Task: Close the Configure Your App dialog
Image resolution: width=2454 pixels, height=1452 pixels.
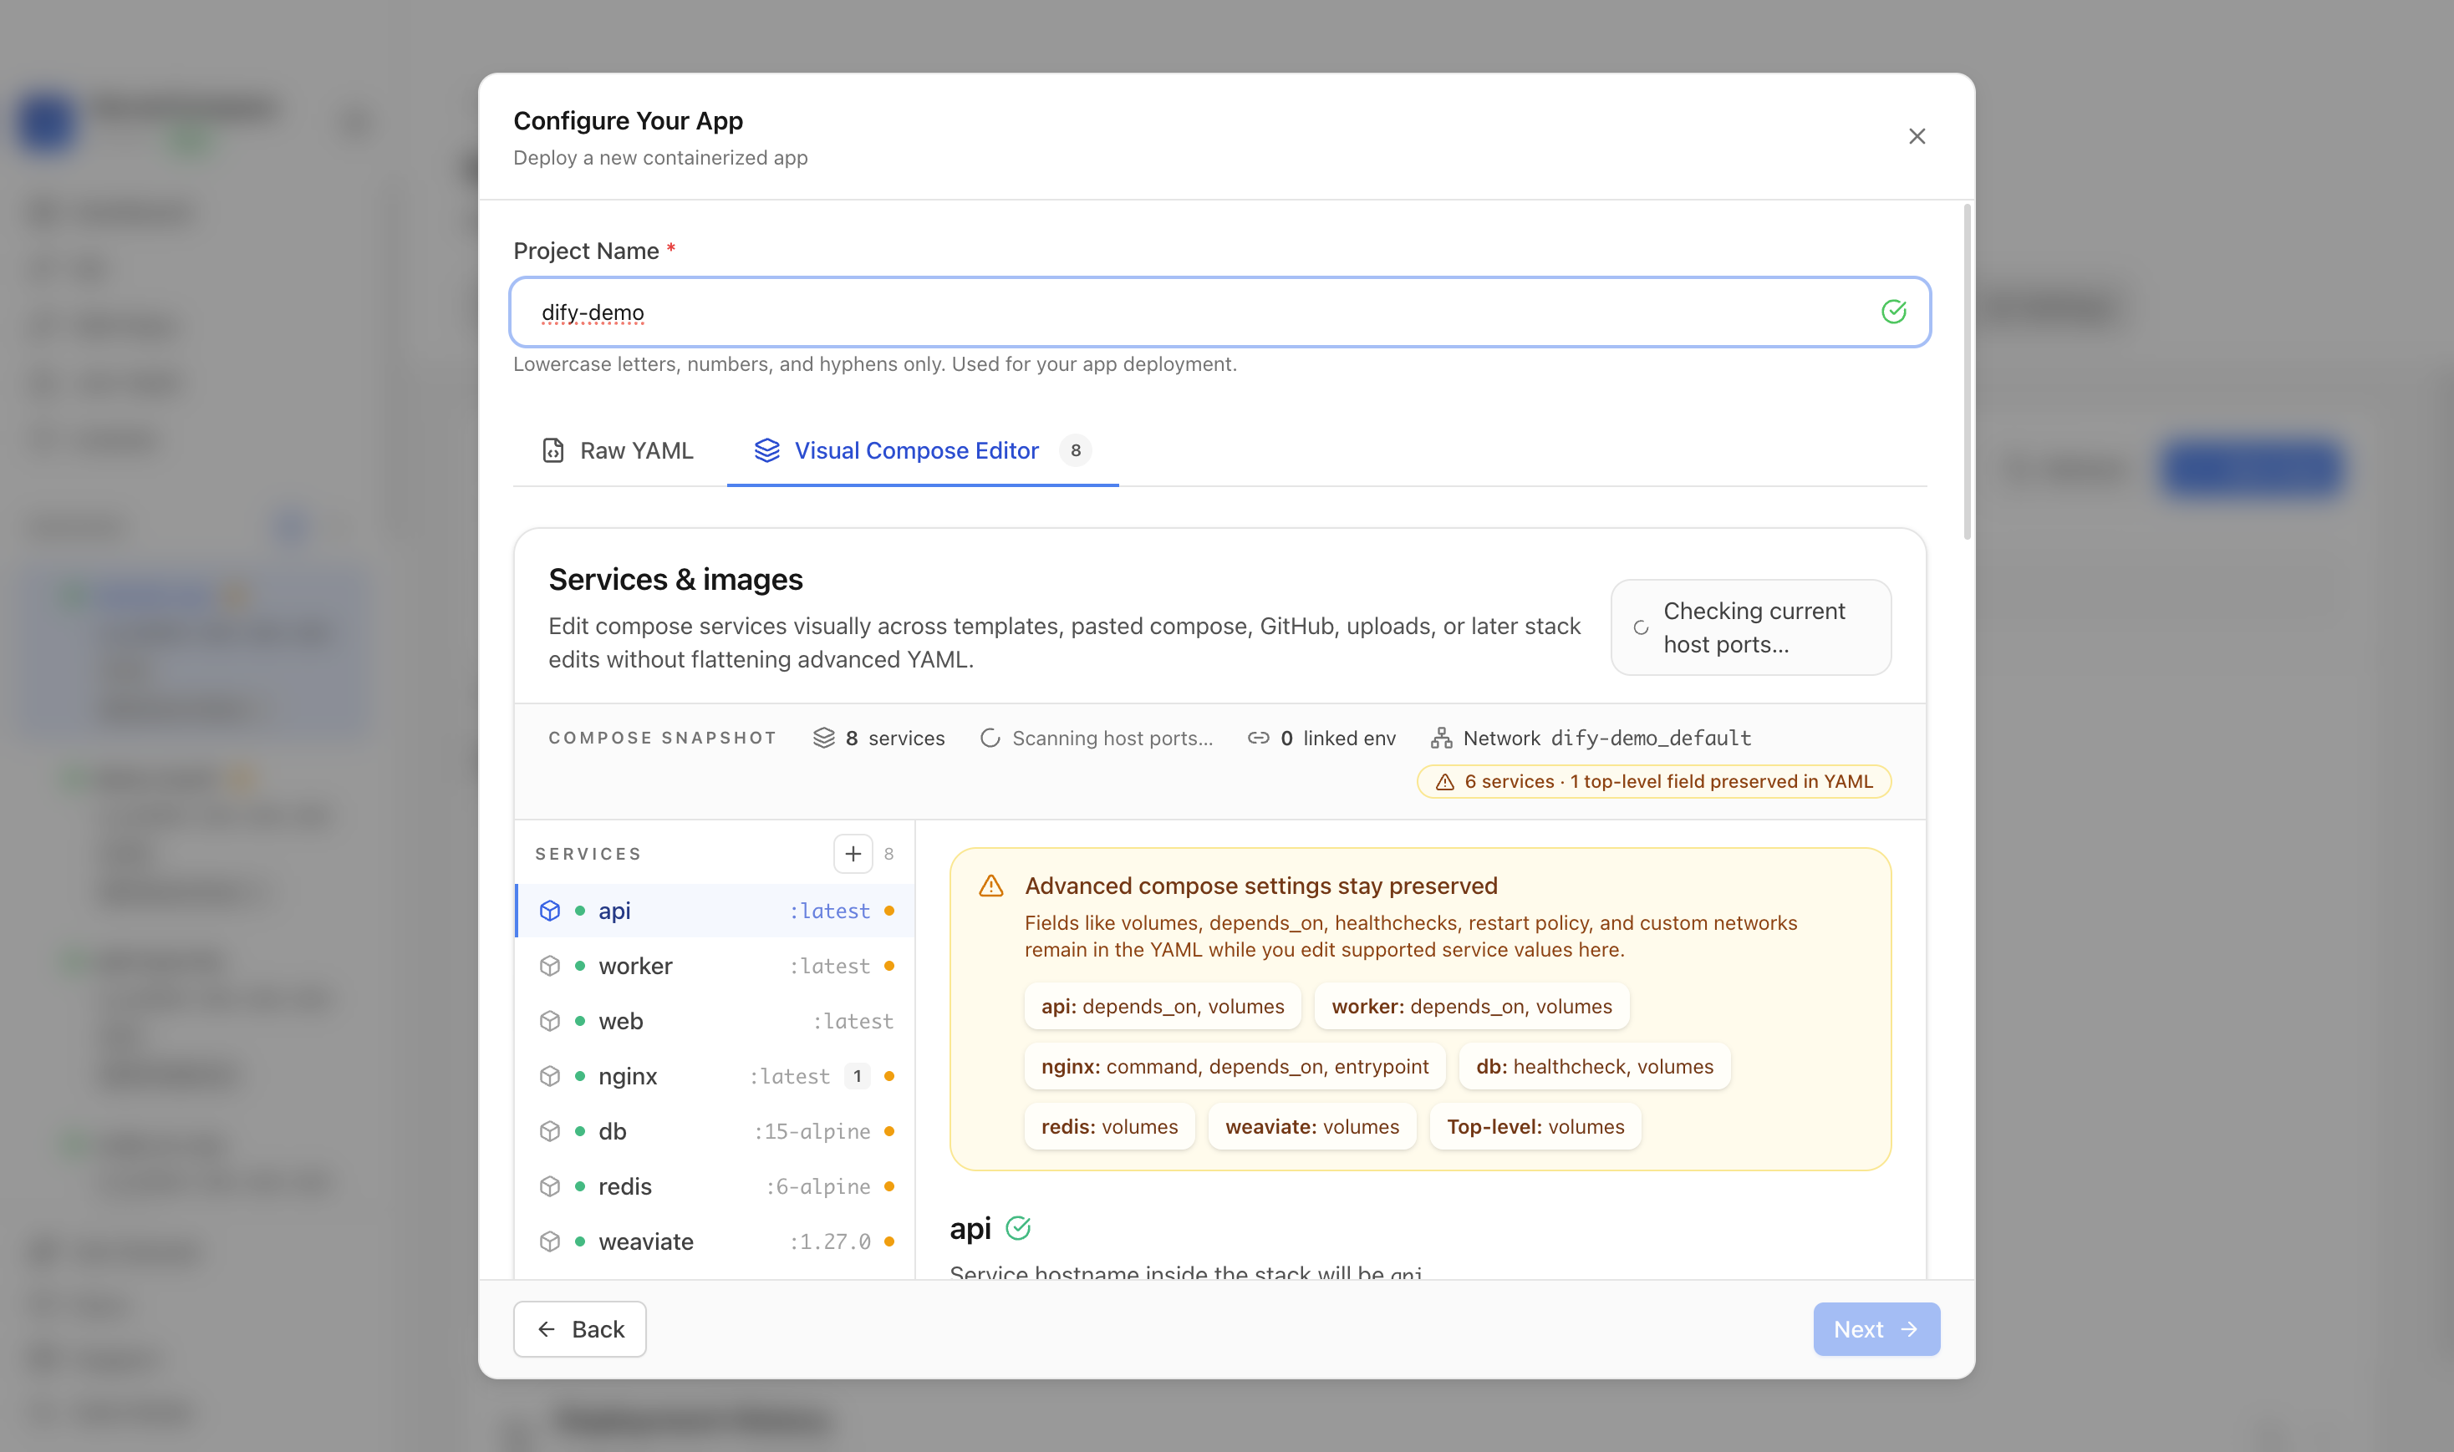Action: 1917,136
